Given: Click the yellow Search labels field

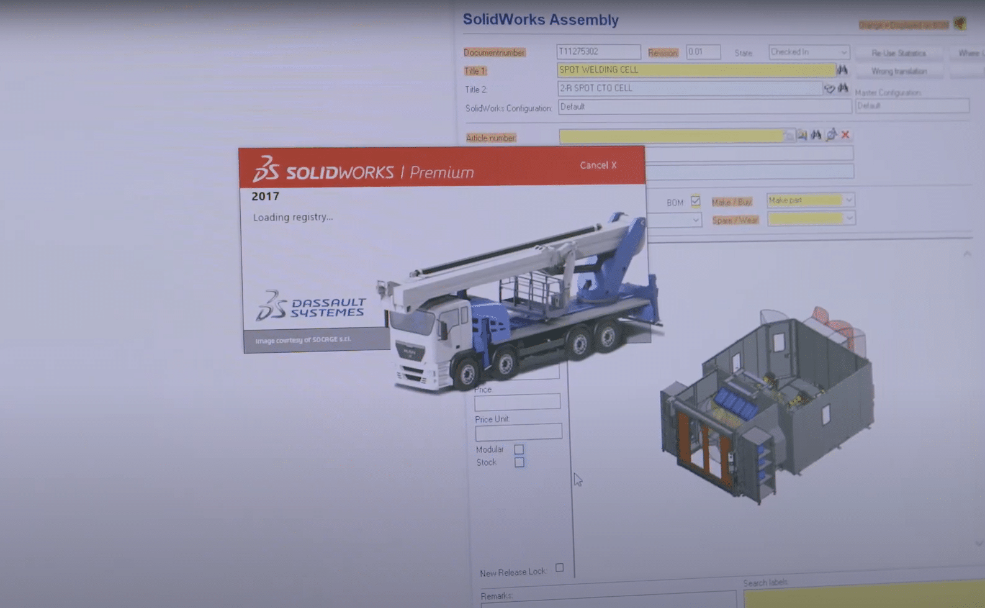Looking at the screenshot, I should coord(864,596).
